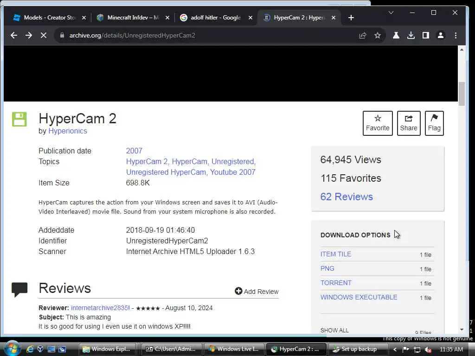Open the C:\Users\Admi... taskbar button
475x356 pixels.
[x=171, y=350]
